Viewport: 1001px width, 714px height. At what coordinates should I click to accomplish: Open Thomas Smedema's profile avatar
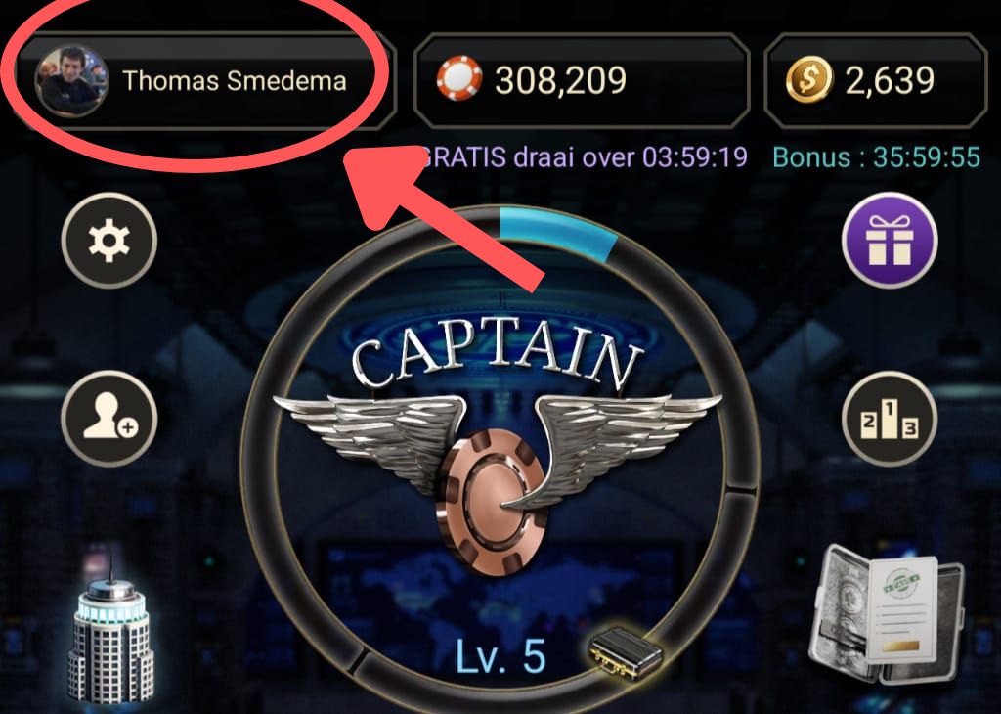tap(71, 81)
